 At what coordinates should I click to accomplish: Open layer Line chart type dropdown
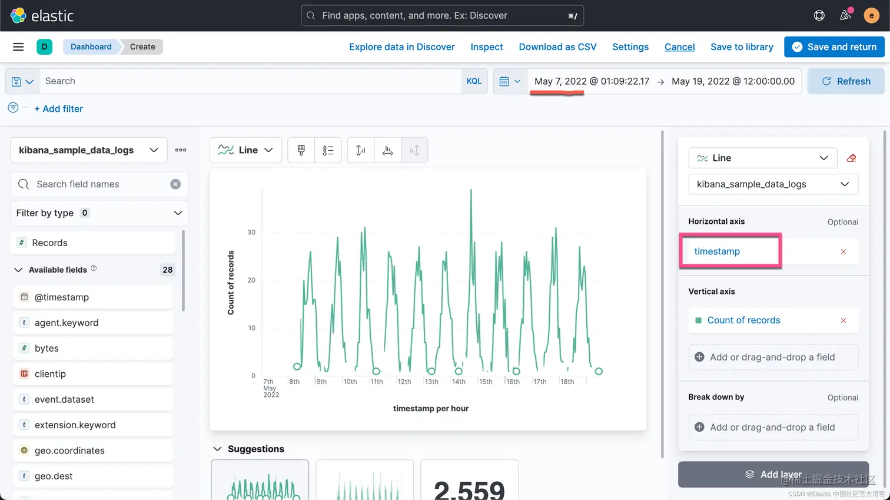763,158
